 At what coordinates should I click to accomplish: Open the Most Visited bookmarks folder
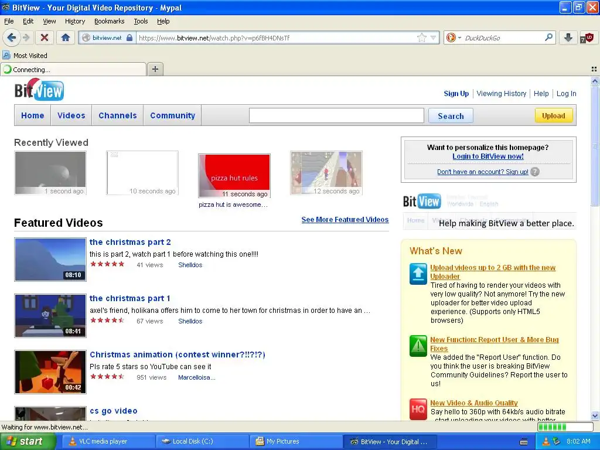25,56
